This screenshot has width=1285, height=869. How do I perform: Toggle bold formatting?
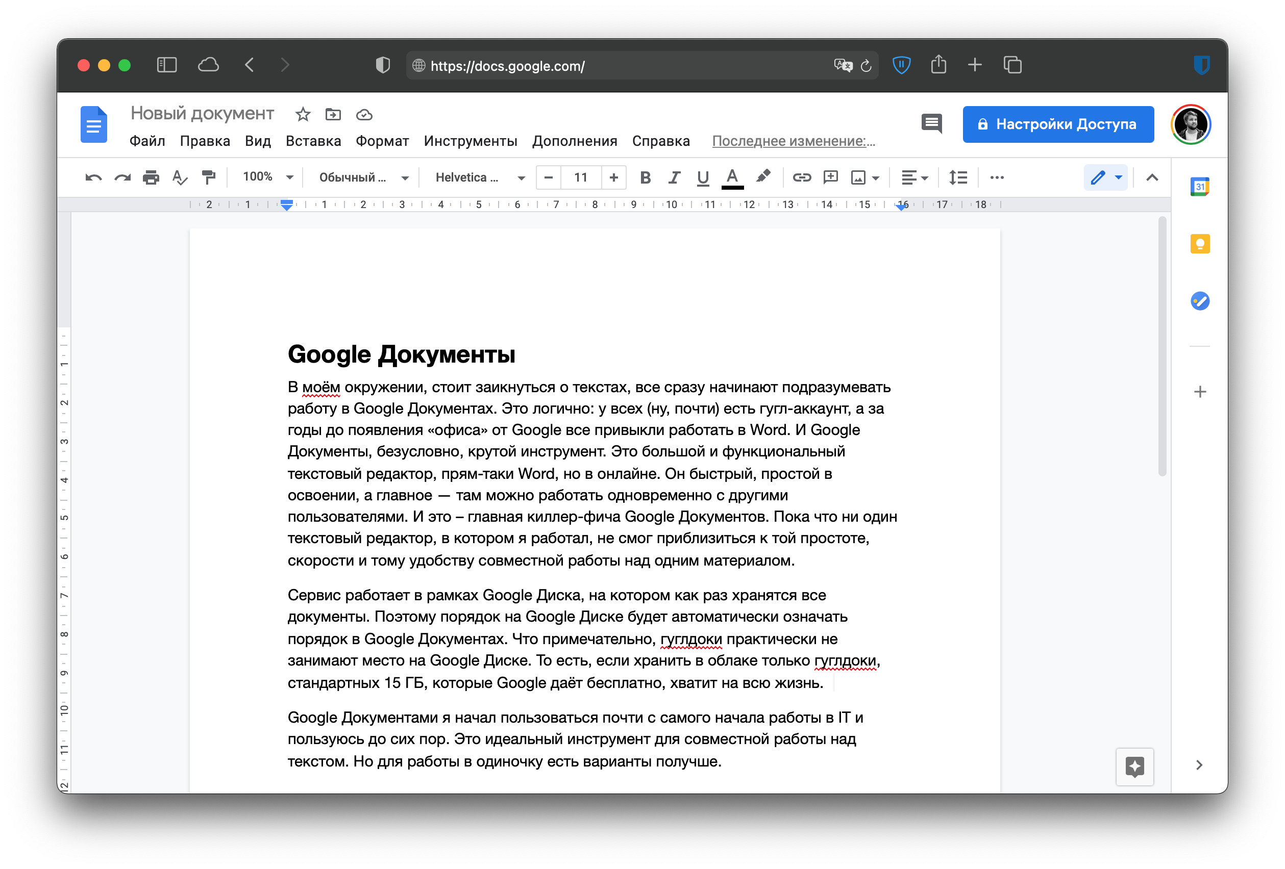[645, 177]
